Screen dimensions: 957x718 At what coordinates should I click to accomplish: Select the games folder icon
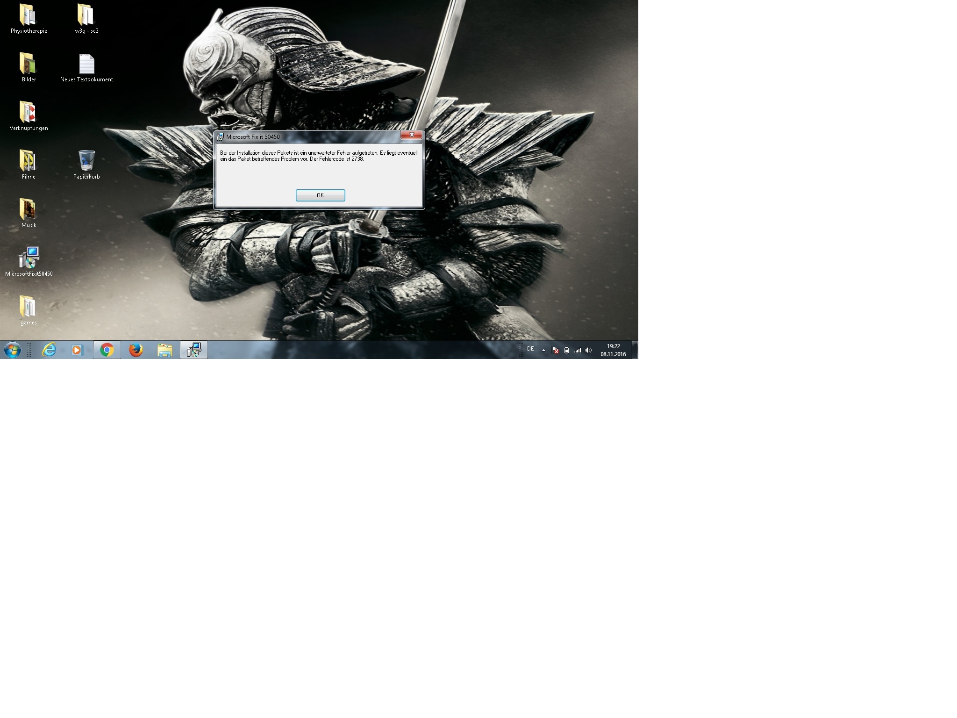29,310
